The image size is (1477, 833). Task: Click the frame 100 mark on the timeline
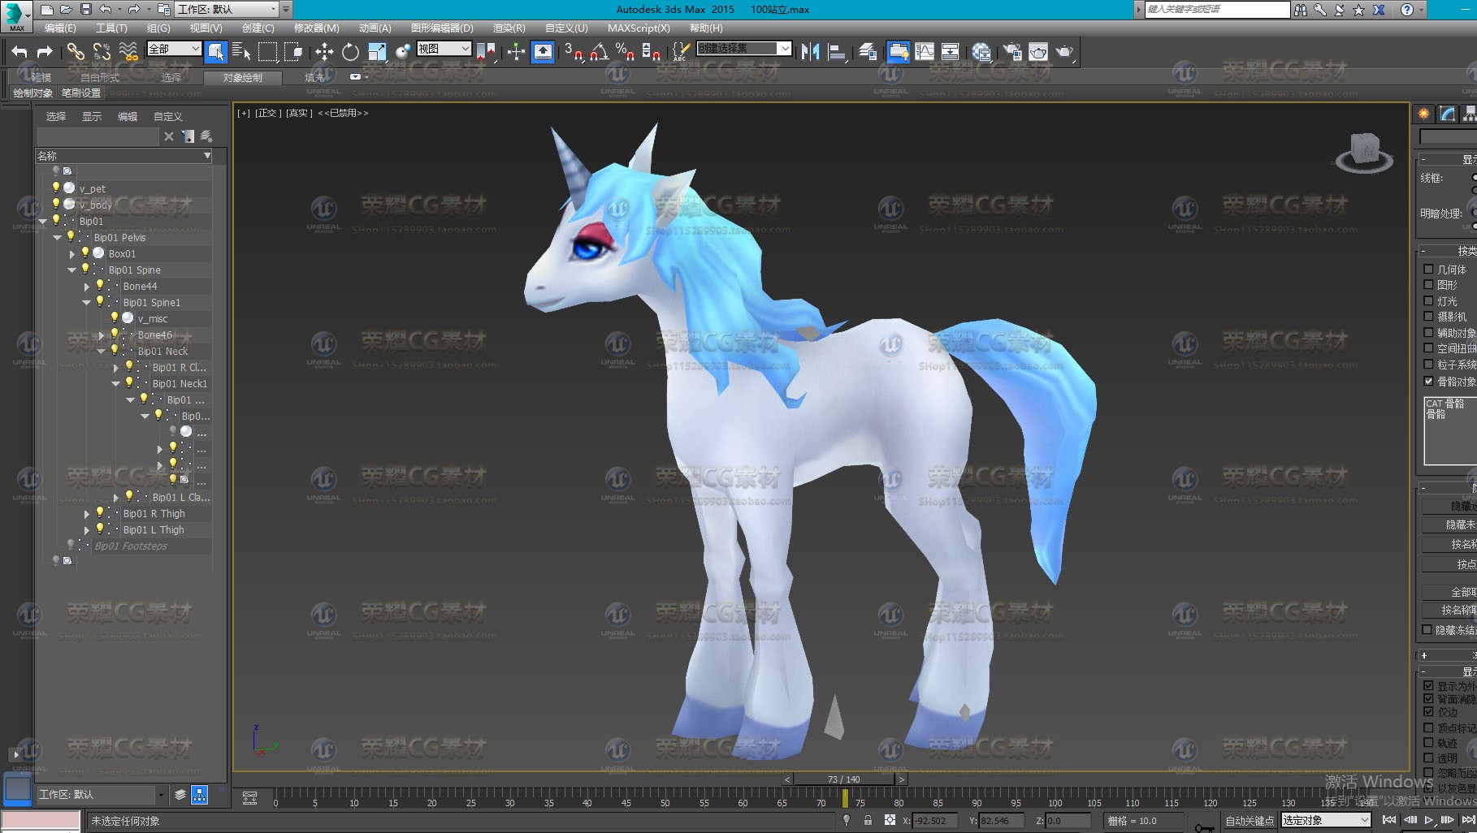pyautogui.click(x=1055, y=802)
